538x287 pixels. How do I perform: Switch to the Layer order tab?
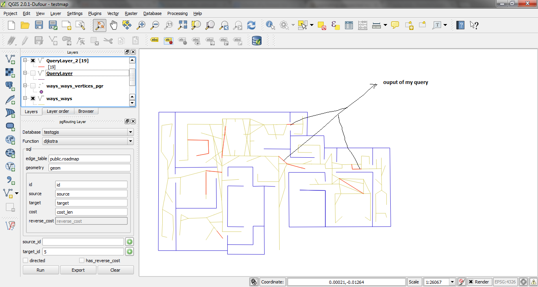pos(58,111)
